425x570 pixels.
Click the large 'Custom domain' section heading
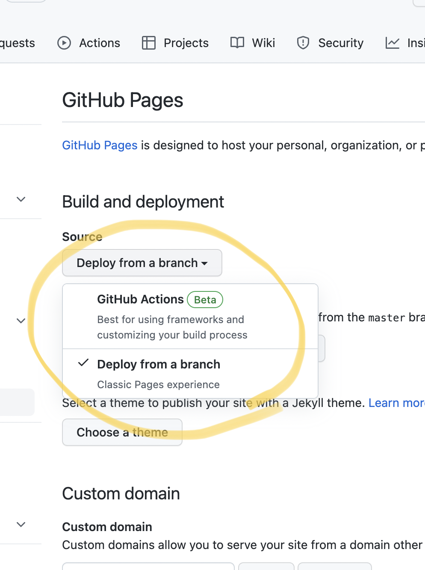click(121, 494)
